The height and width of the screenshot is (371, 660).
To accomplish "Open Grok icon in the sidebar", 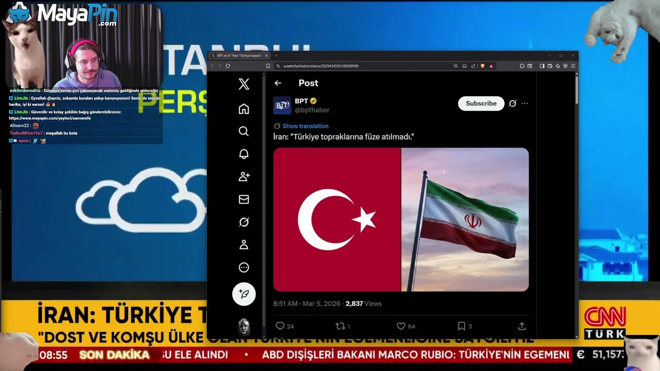I will 244,222.
